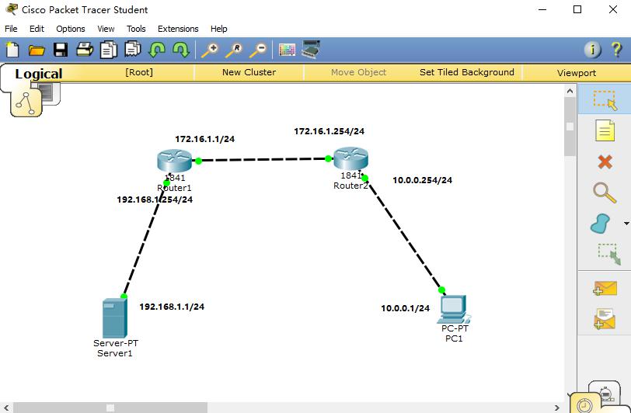Open the Extensions menu
The height and width of the screenshot is (413, 631).
point(178,29)
